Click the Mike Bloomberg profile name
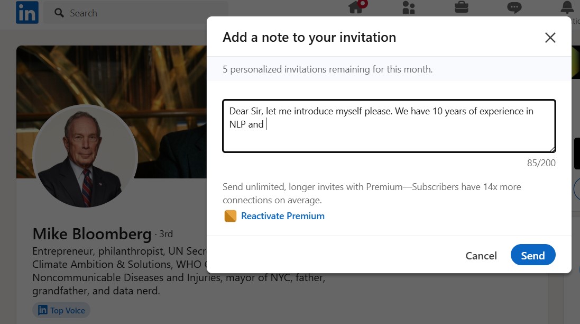The image size is (580, 324). pos(92,234)
